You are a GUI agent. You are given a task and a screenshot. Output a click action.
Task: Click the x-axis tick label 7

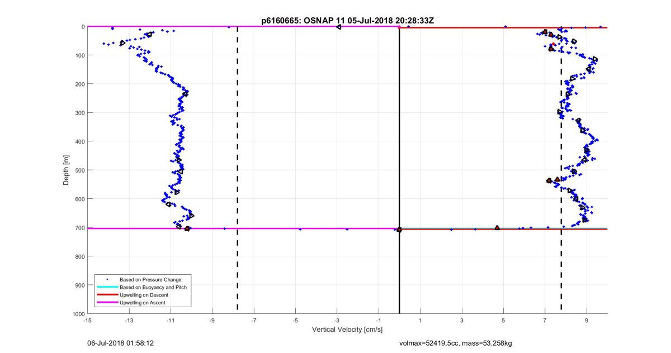545,321
